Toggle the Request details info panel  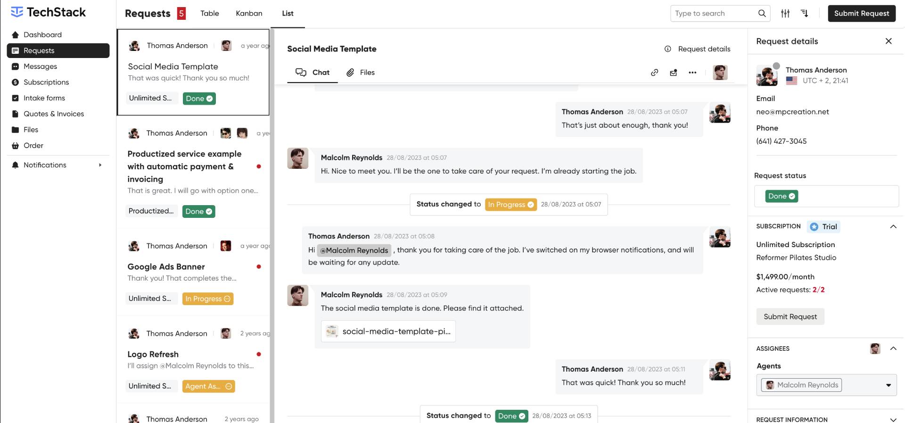pyautogui.click(x=698, y=49)
